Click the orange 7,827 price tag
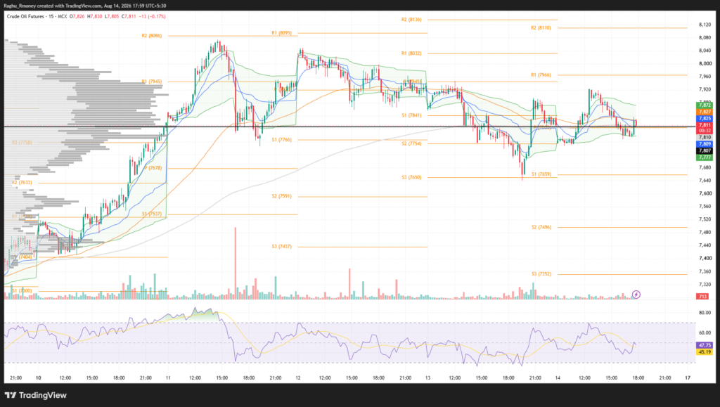The height and width of the screenshot is (407, 720). click(x=705, y=112)
